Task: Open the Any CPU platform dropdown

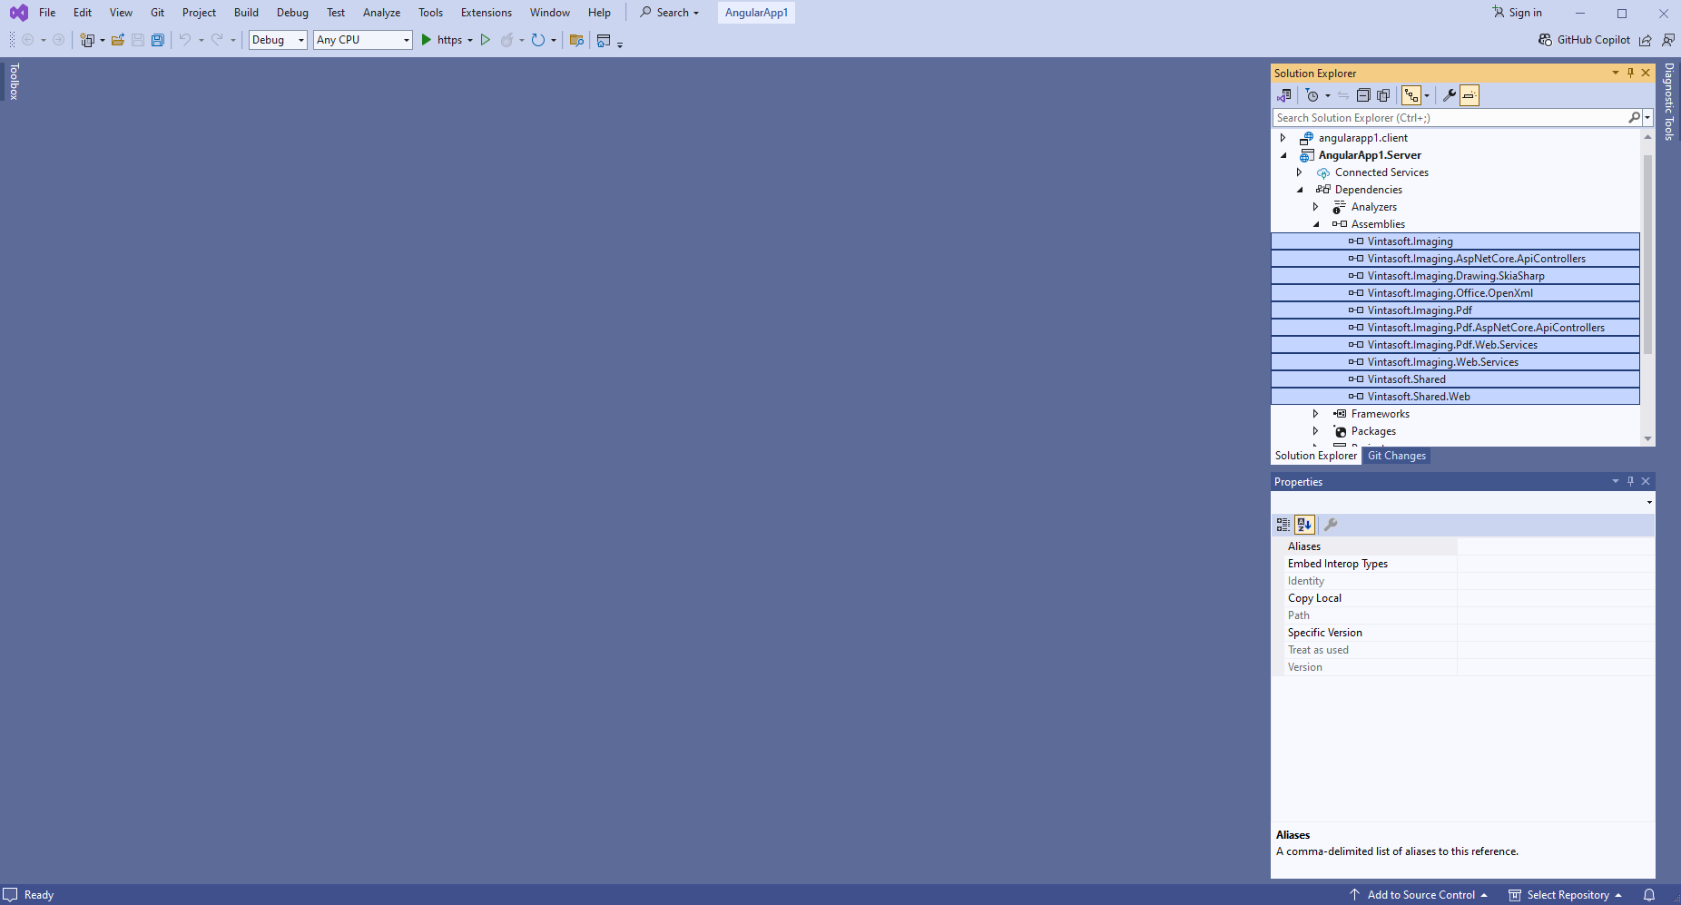Action: (x=363, y=40)
